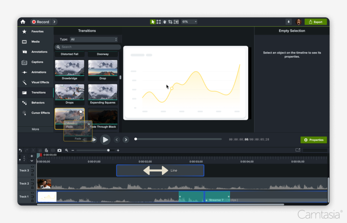
Task: Lock Track 2
Action: [33, 188]
